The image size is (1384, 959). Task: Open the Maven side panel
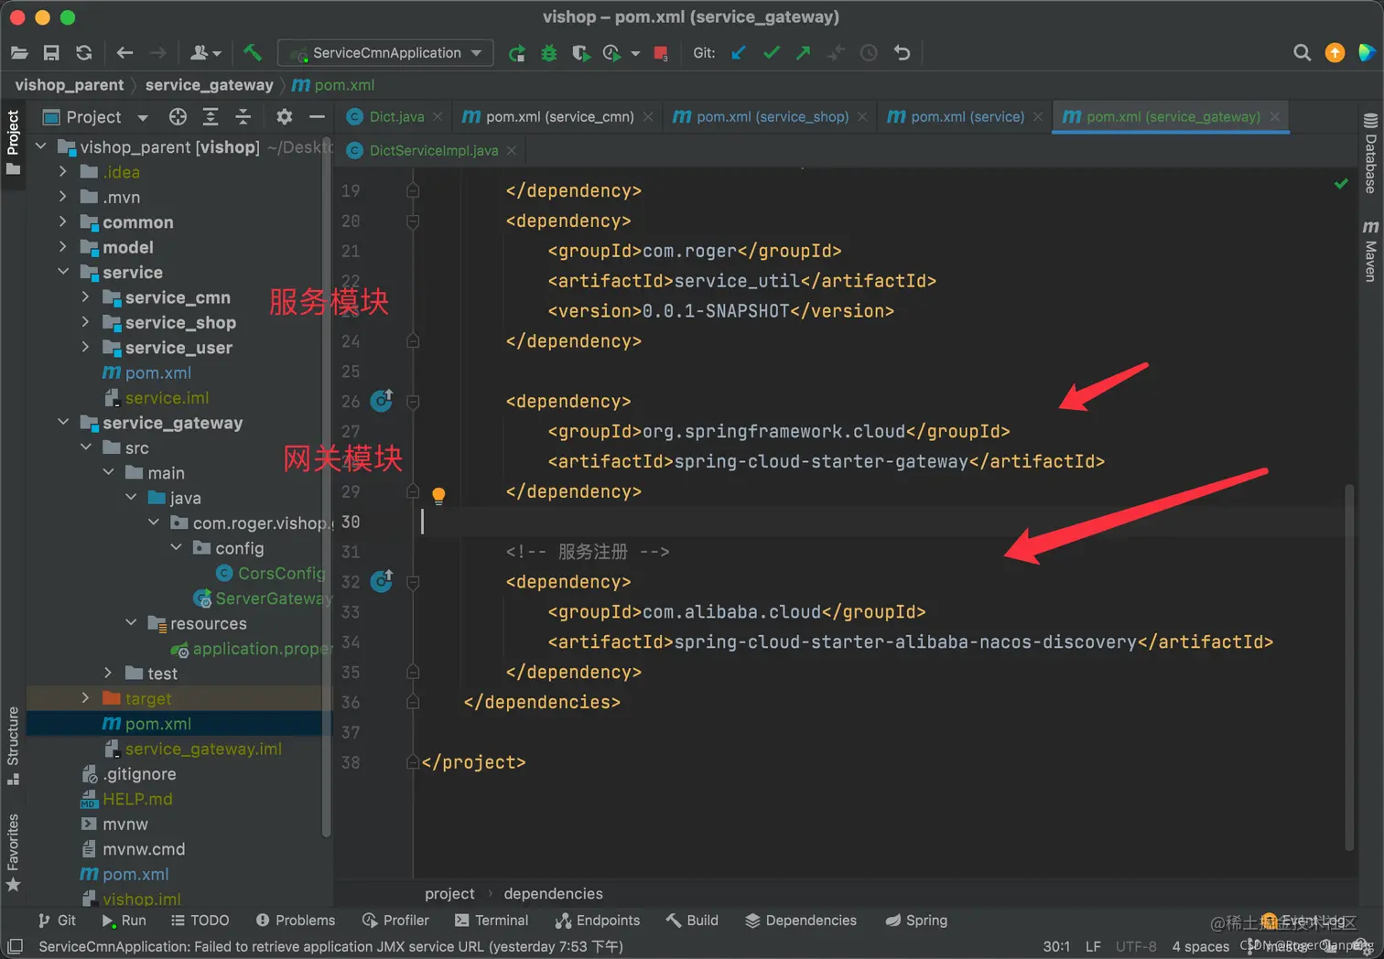pyautogui.click(x=1370, y=251)
